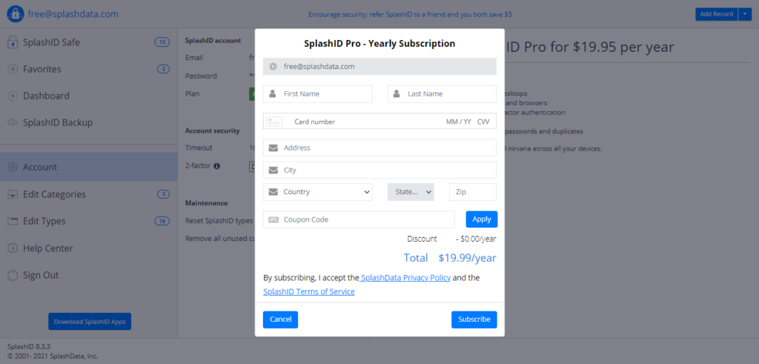The height and width of the screenshot is (364, 759).
Task: Cancel the subscription dialog
Action: (x=280, y=320)
